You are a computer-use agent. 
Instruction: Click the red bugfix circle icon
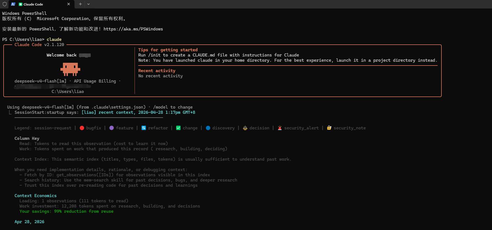click(82, 128)
